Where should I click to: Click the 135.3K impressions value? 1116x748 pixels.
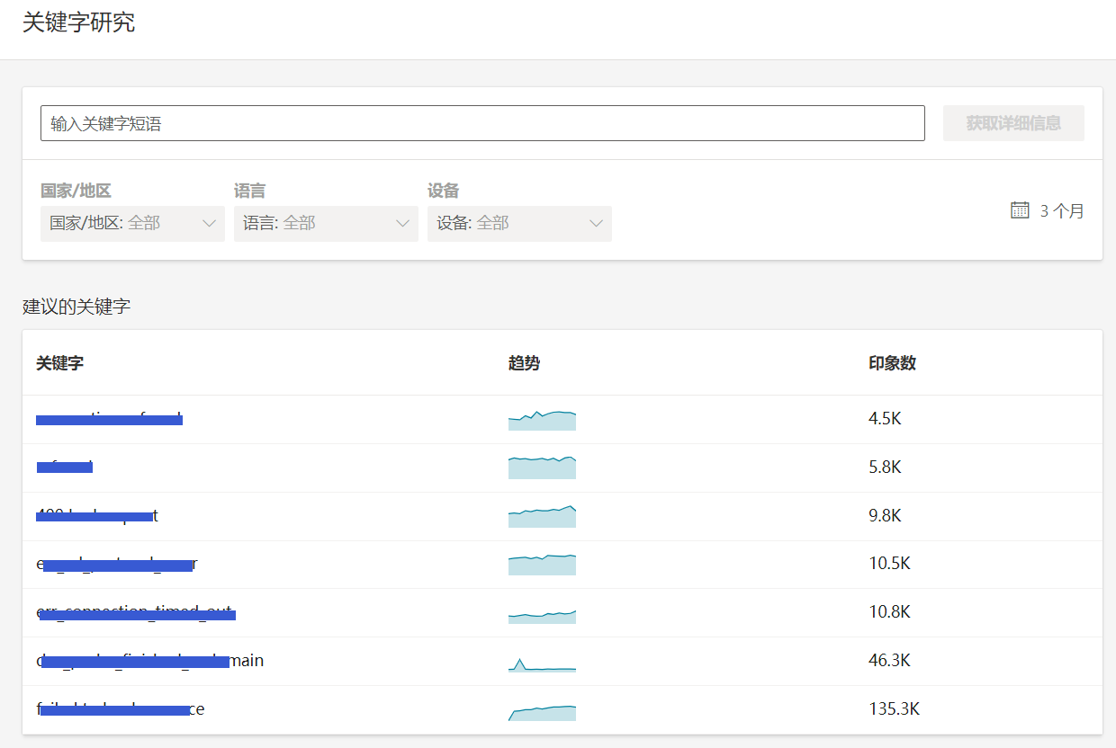point(894,709)
